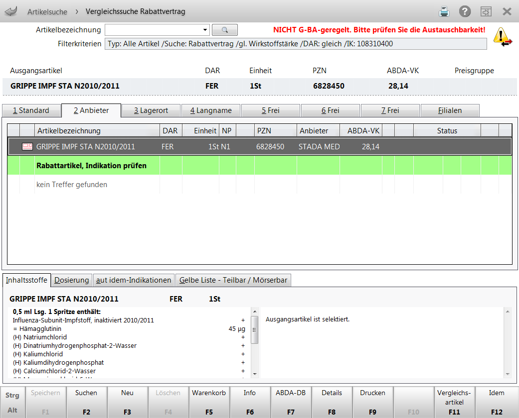Open the Dosierung tab
Viewport: 519px width, 418px height.
click(72, 280)
